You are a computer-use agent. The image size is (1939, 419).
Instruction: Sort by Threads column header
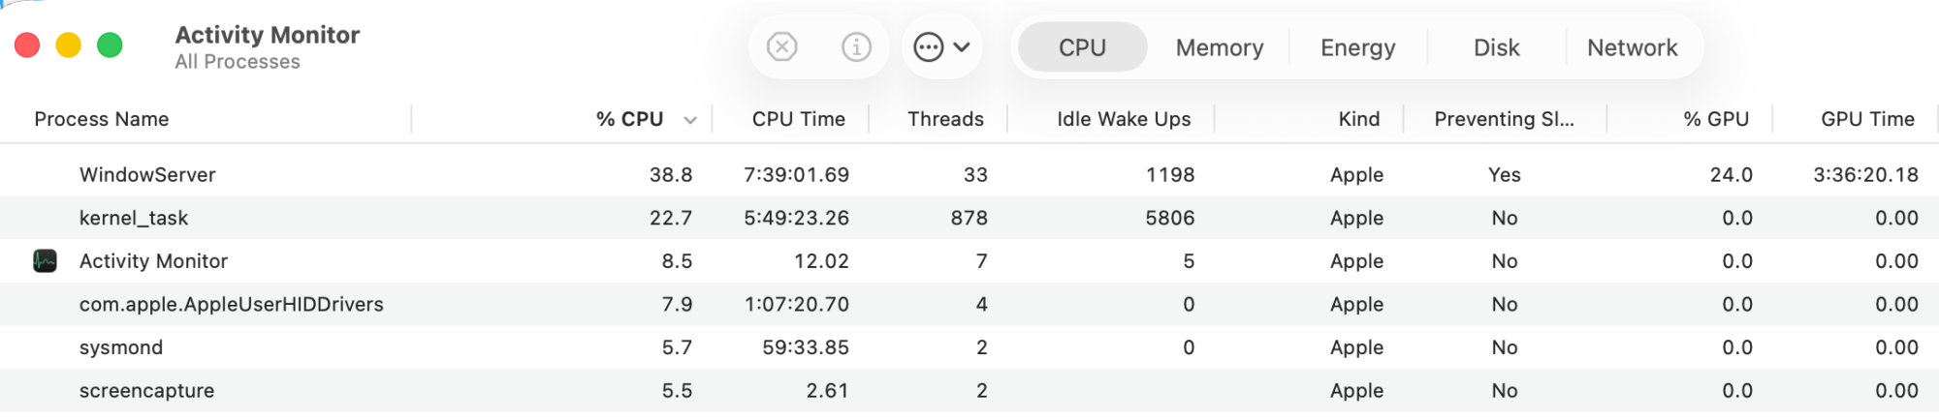(x=945, y=119)
